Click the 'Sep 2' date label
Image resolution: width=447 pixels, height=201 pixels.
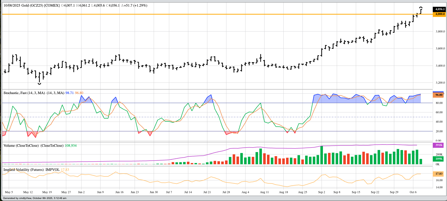tap(322, 192)
